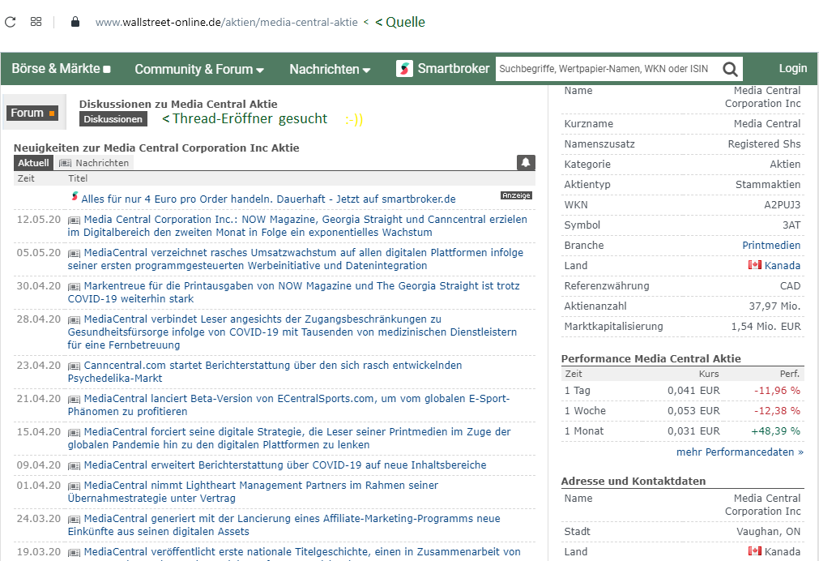Click news icon of the 05.05.20 article

[x=75, y=254]
